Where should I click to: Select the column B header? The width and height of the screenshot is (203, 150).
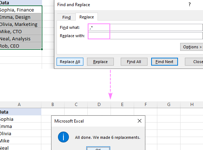click(53, 105)
